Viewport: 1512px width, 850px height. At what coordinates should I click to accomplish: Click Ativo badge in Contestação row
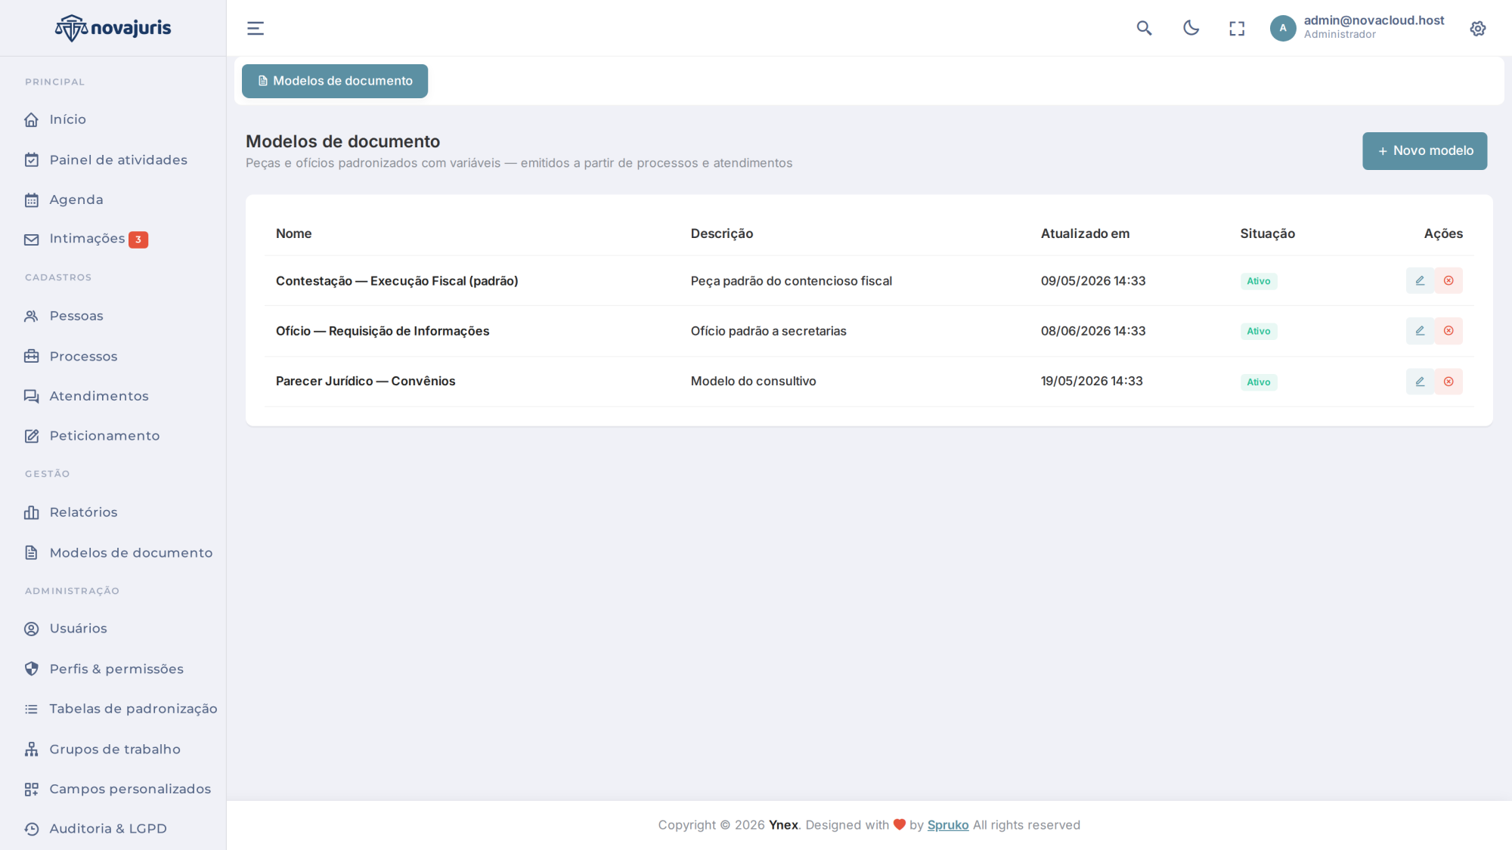1259,281
